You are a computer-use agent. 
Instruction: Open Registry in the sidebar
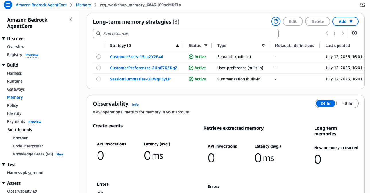click(x=15, y=55)
